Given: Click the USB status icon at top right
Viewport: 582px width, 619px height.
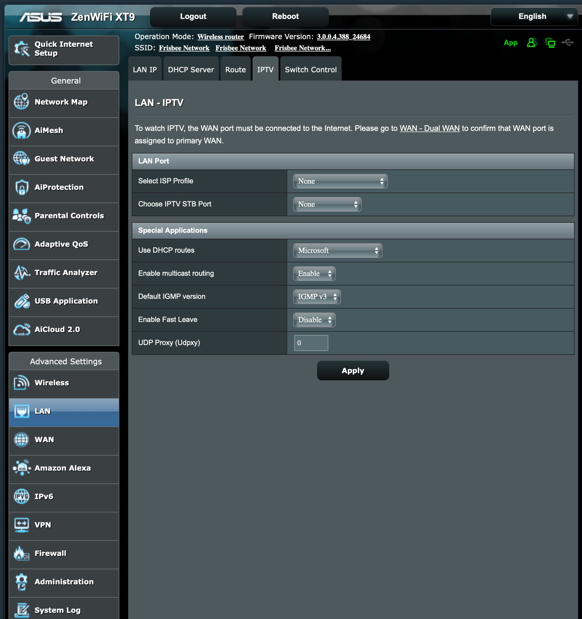Looking at the screenshot, I should tap(567, 42).
